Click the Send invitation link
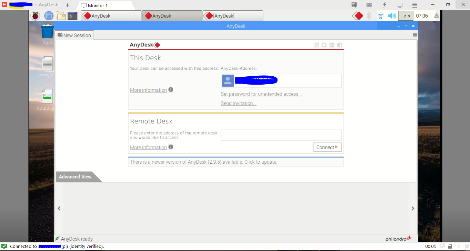This screenshot has width=470, height=251. point(239,103)
